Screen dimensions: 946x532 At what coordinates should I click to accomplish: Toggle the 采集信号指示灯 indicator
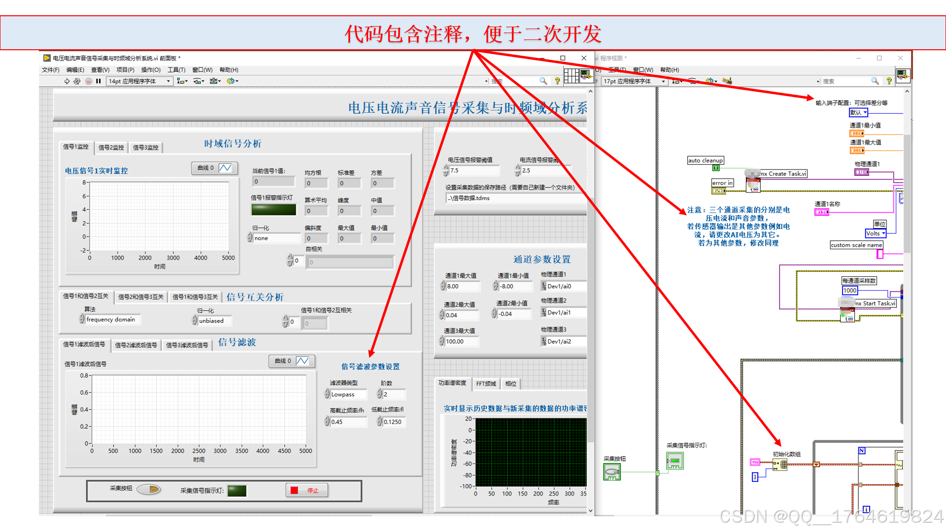[237, 491]
